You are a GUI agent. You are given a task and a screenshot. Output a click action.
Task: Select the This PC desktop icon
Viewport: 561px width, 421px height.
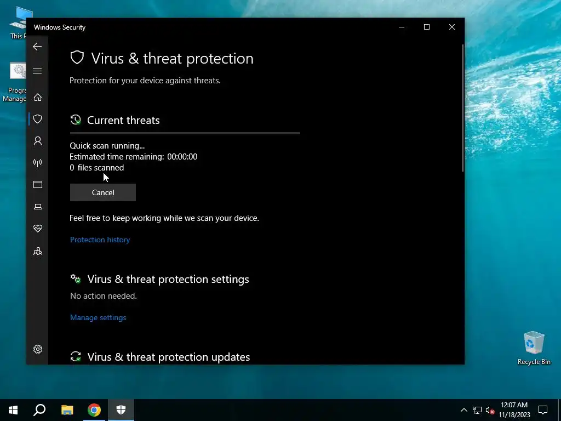pos(17,22)
